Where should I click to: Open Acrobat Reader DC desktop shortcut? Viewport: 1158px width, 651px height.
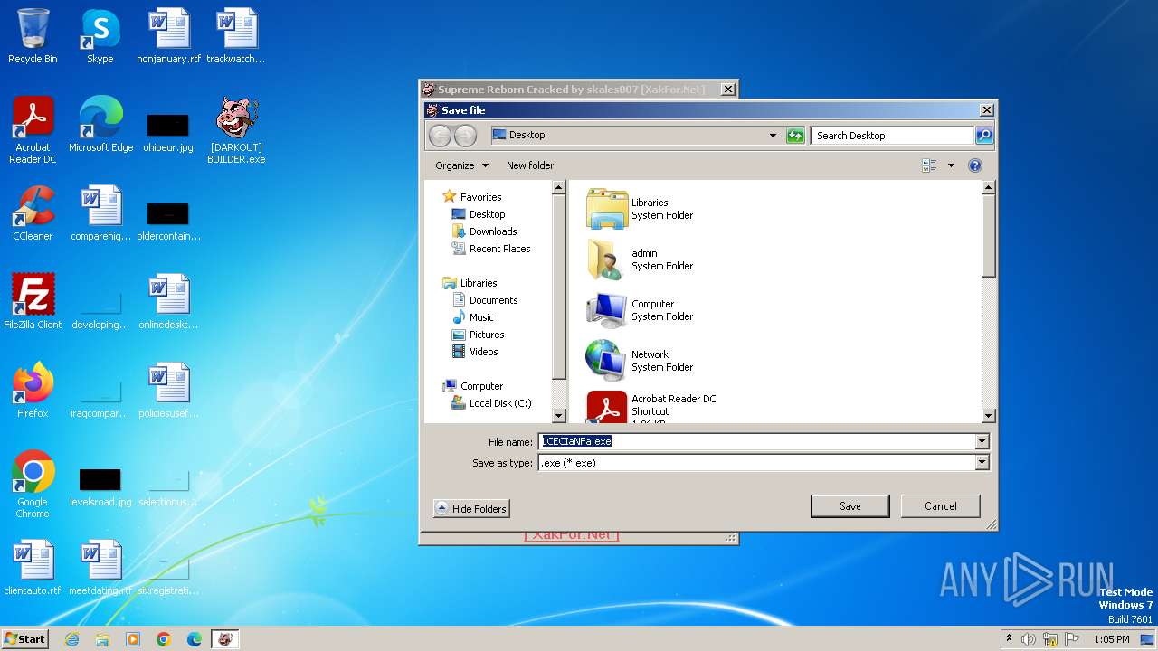pos(33,130)
